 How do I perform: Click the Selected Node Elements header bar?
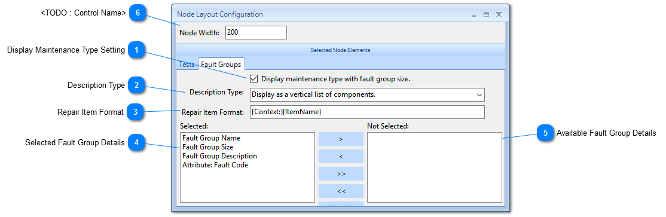(x=340, y=50)
